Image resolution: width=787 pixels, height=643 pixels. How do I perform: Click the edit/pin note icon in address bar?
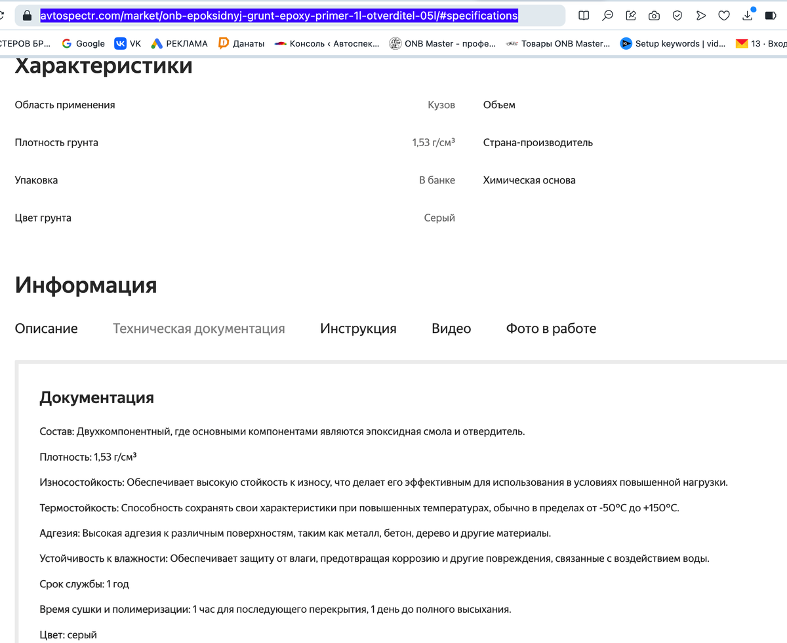(x=631, y=15)
